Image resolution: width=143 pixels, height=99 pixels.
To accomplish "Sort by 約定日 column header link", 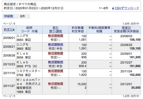I will tap(8, 30).
